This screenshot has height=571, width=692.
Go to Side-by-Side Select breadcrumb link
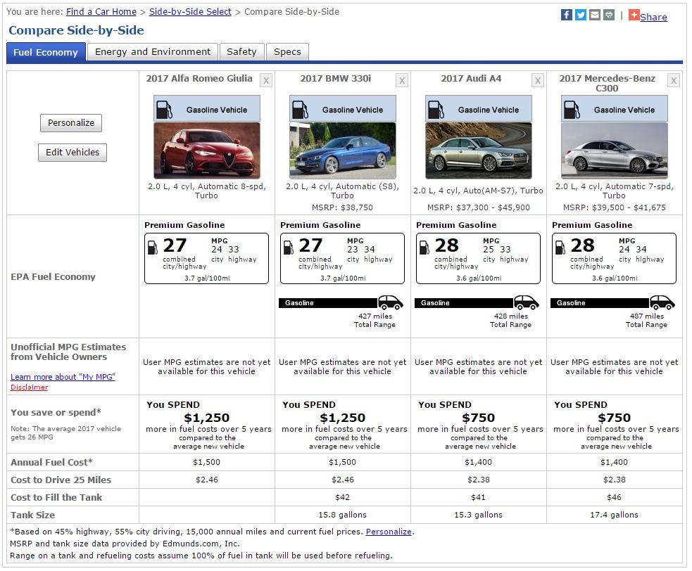pos(190,12)
